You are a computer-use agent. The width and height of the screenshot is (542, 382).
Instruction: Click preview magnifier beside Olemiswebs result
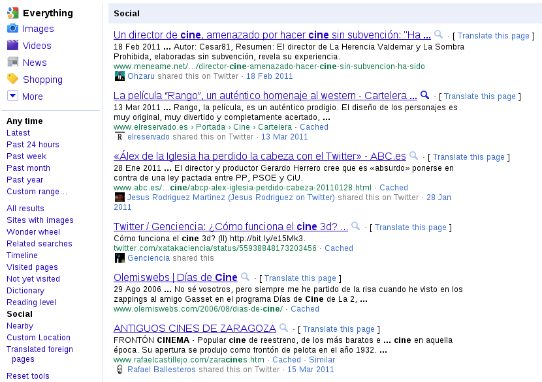(245, 277)
